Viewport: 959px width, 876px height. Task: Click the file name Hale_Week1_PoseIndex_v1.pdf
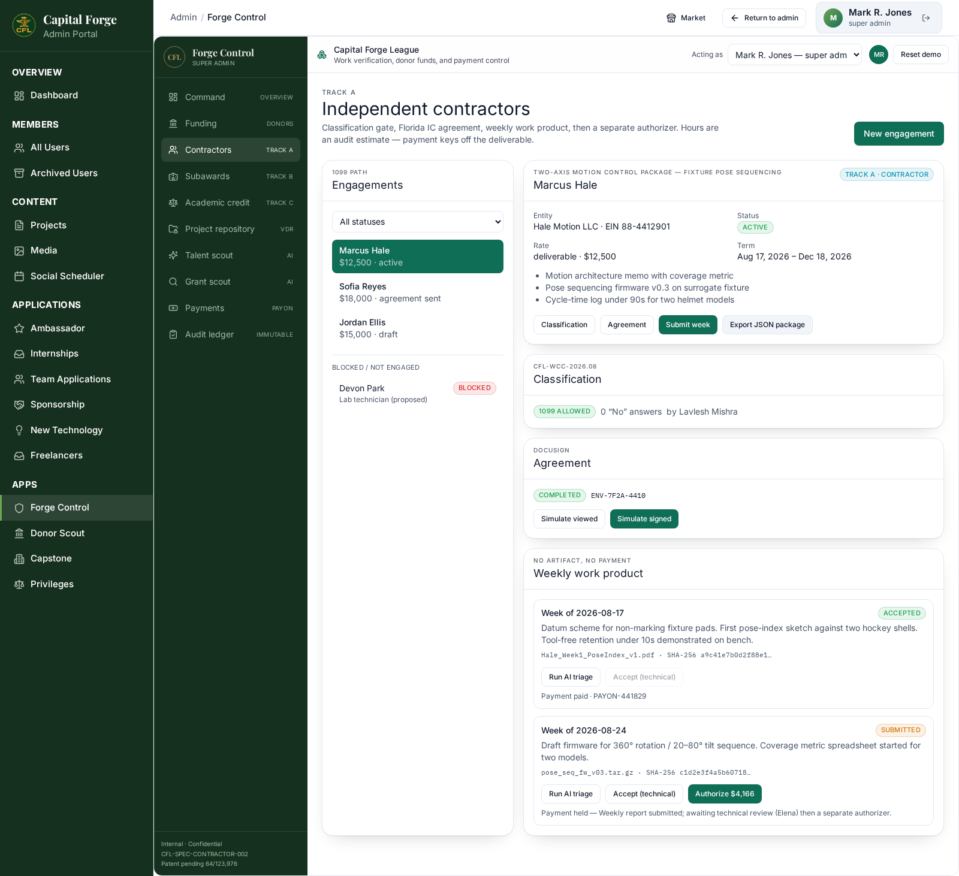click(x=598, y=655)
